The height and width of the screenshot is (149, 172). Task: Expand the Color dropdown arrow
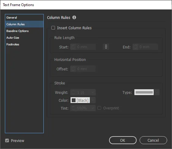(93, 100)
